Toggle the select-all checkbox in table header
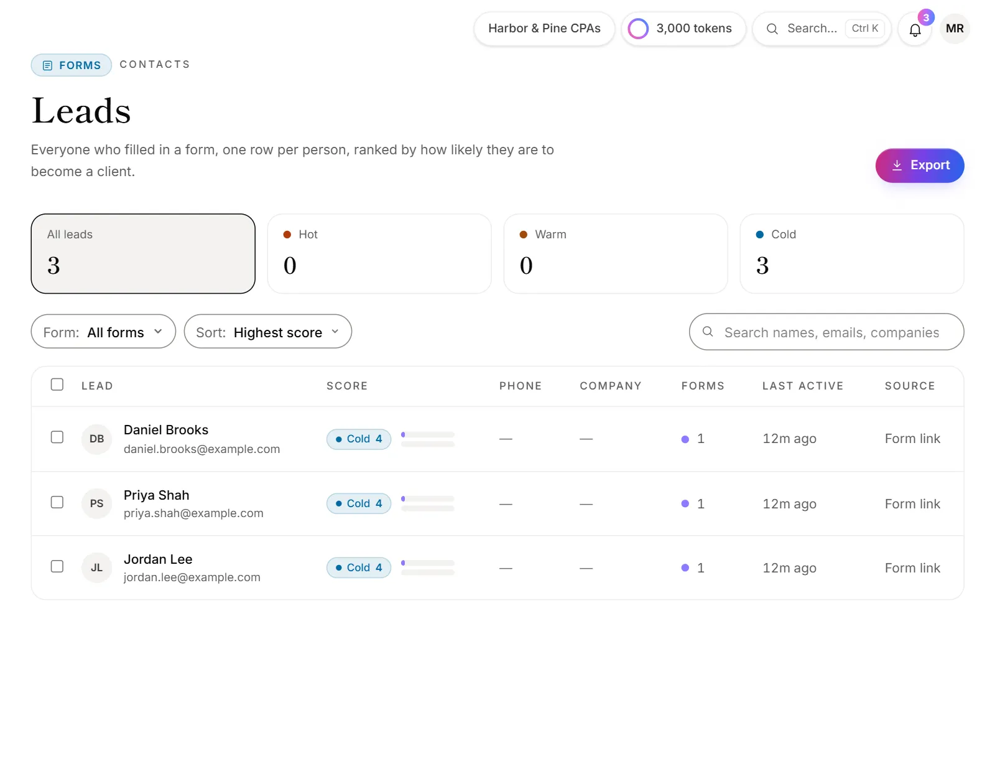The height and width of the screenshot is (766, 995). [57, 385]
